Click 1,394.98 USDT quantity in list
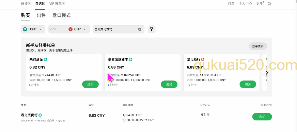Image resolution: width=297 pixels, height=132 pixels. pos(132,115)
